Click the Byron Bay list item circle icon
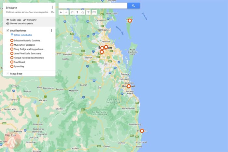Viewport: 228px width, 152px height. click(12, 67)
